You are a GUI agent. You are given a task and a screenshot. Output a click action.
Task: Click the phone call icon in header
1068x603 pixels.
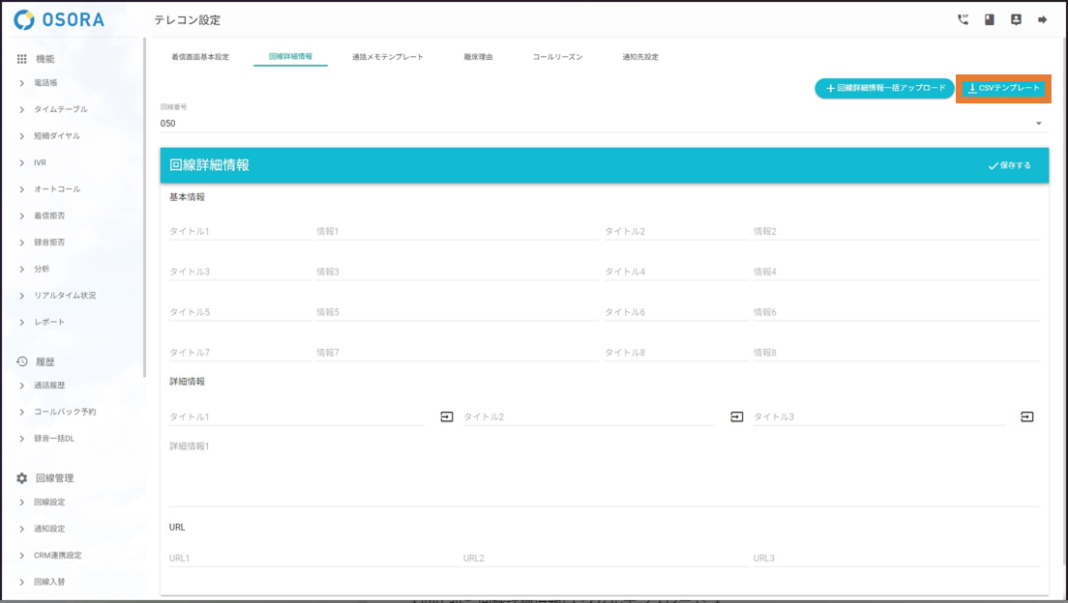pyautogui.click(x=963, y=19)
